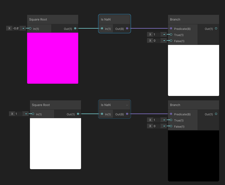Click the Predicate(B) port on upper Branch
Image resolution: width=225 pixels, height=185 pixels.
click(x=171, y=28)
